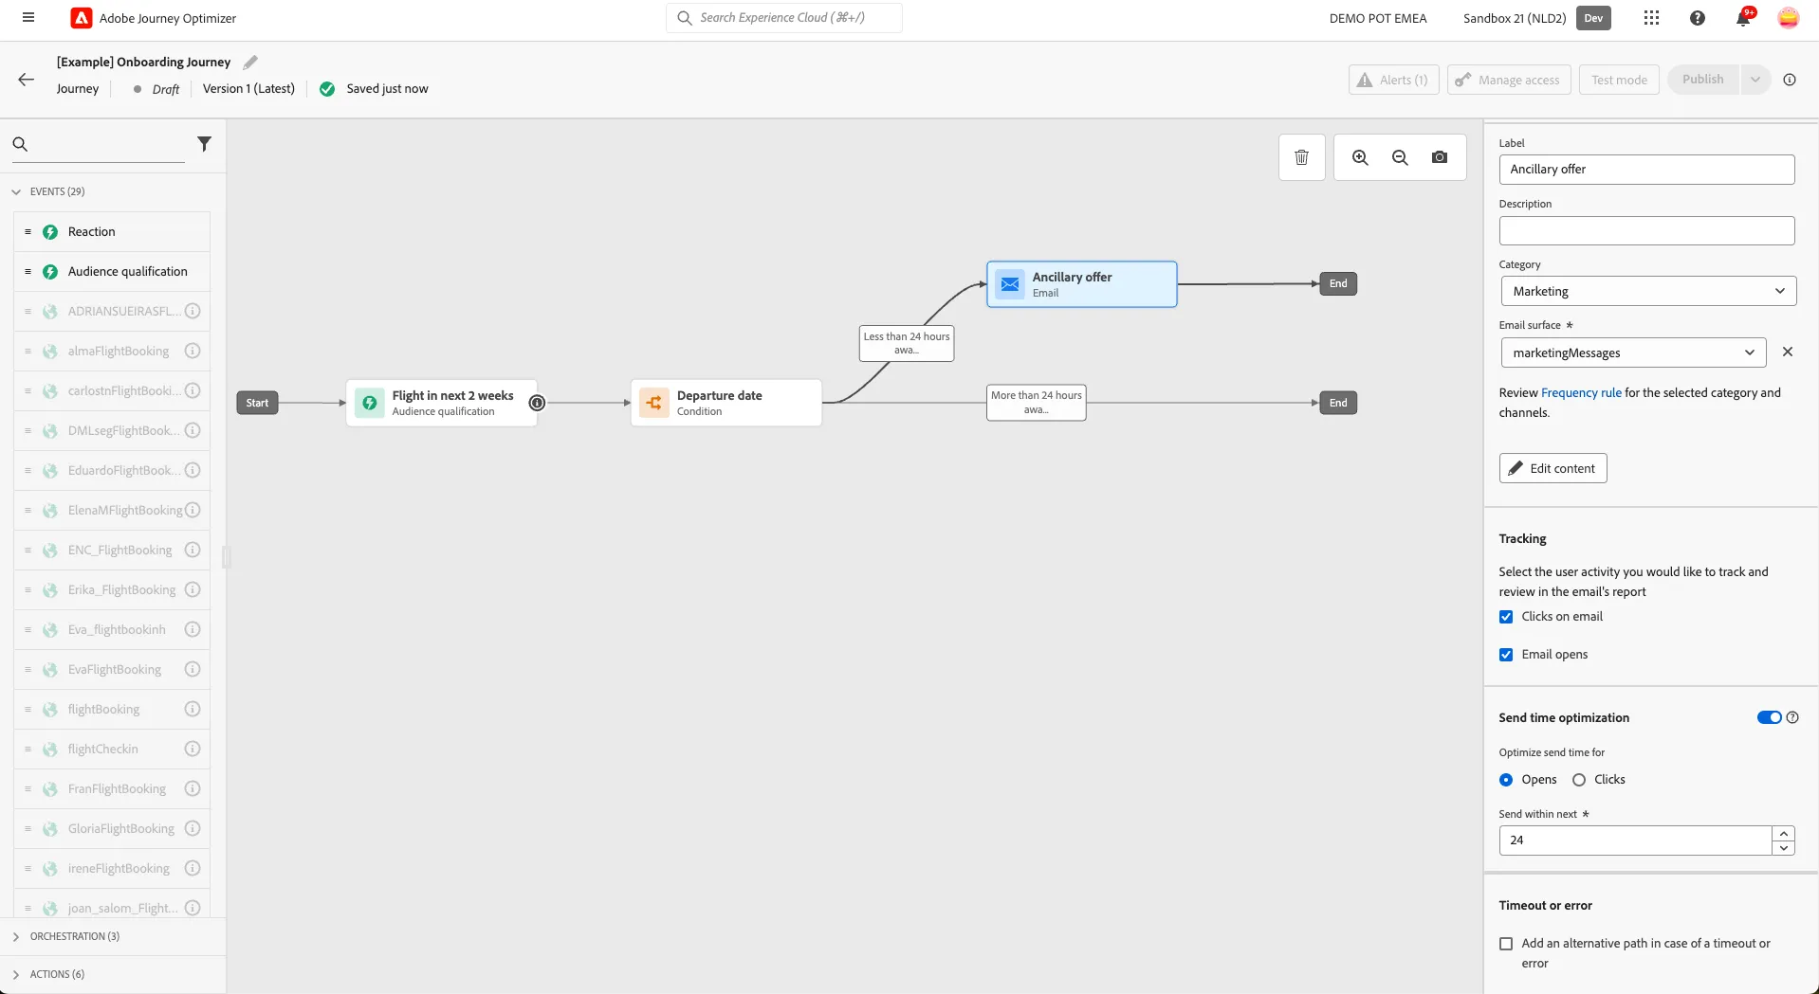Screen dimensions: 1819x994
Task: Expand the ORCHESTRATION (3) section
Action: pyautogui.click(x=16, y=936)
